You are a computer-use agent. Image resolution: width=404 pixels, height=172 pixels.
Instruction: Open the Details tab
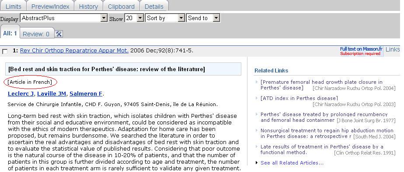point(154,6)
